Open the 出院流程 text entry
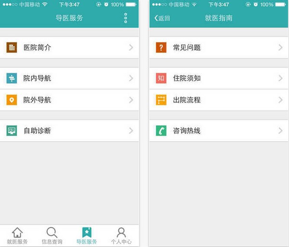The width and height of the screenshot is (289, 247). click(187, 100)
